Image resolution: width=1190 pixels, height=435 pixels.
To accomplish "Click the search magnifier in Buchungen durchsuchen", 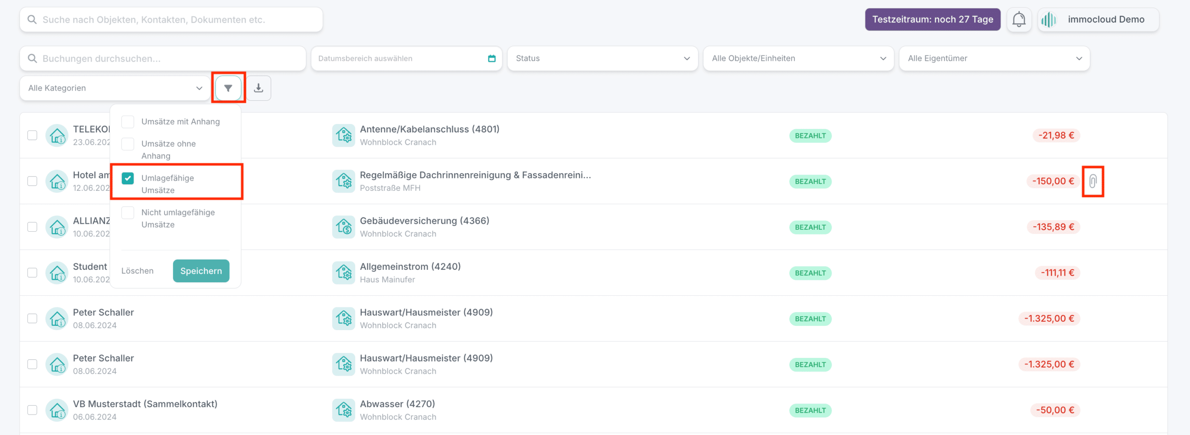I will (32, 58).
